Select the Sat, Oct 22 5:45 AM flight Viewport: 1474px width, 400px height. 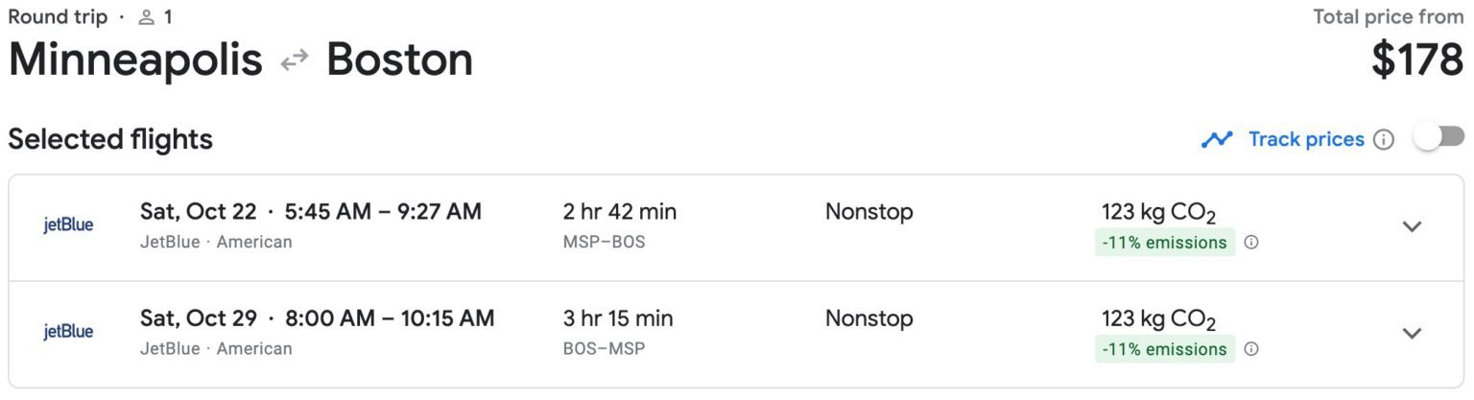(x=310, y=211)
